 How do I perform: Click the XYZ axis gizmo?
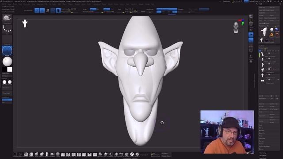pos(242,22)
